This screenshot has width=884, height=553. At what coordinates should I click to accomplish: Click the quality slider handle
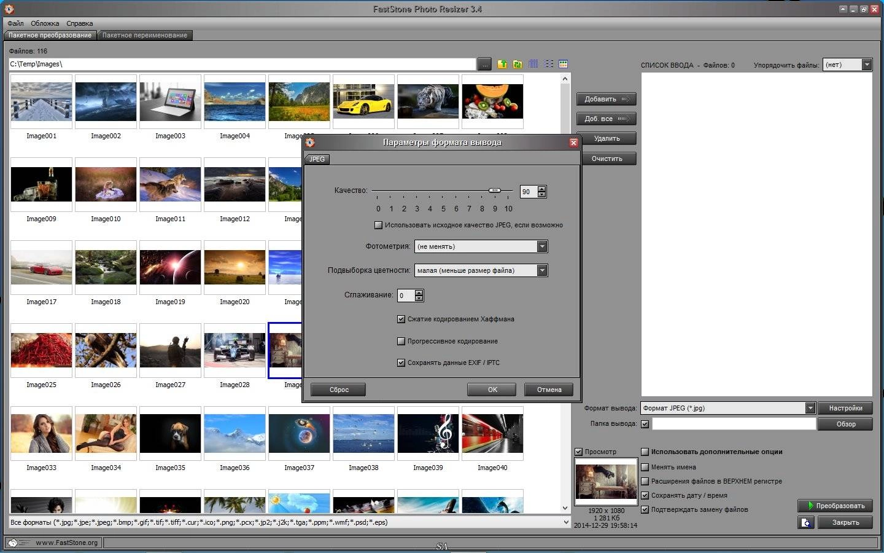click(495, 190)
